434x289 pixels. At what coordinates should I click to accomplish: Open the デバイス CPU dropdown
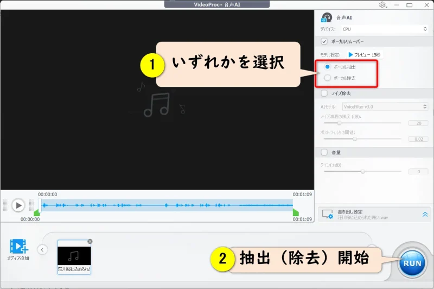tap(385, 29)
